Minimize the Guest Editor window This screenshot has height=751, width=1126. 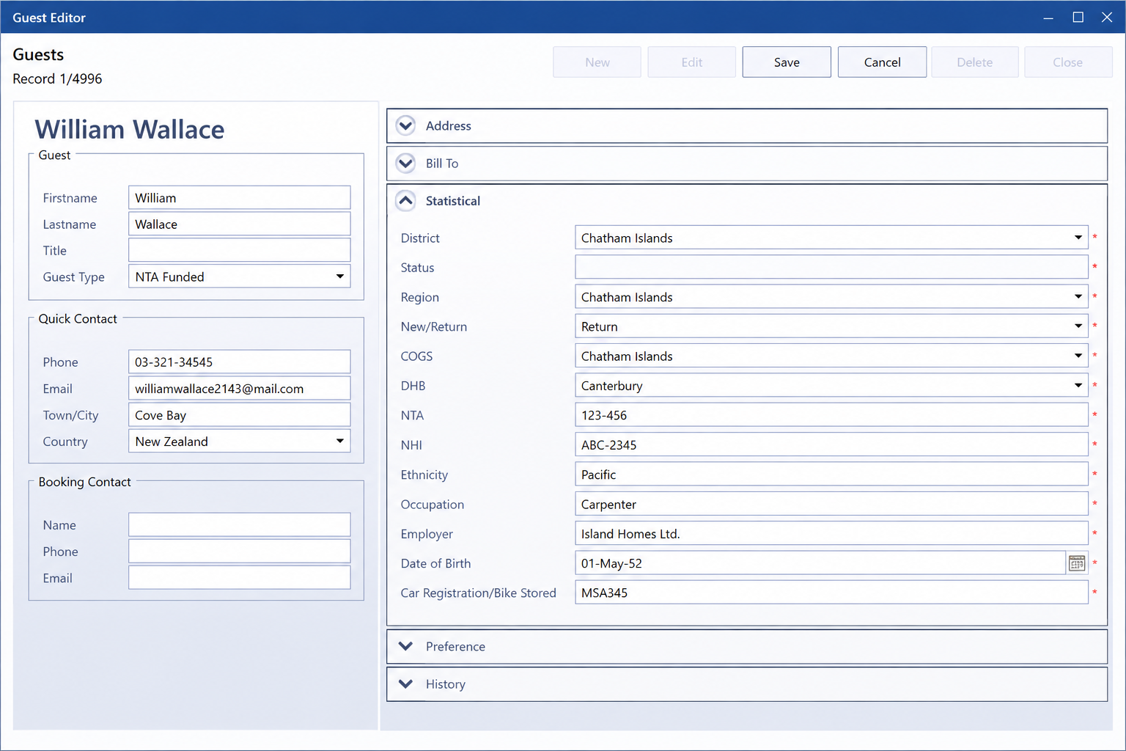[x=1048, y=17]
